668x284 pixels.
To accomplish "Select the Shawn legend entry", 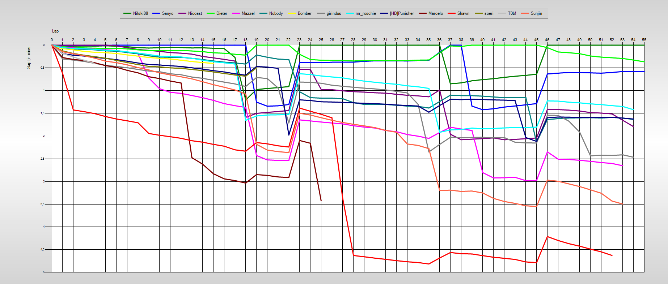I will click(x=463, y=13).
